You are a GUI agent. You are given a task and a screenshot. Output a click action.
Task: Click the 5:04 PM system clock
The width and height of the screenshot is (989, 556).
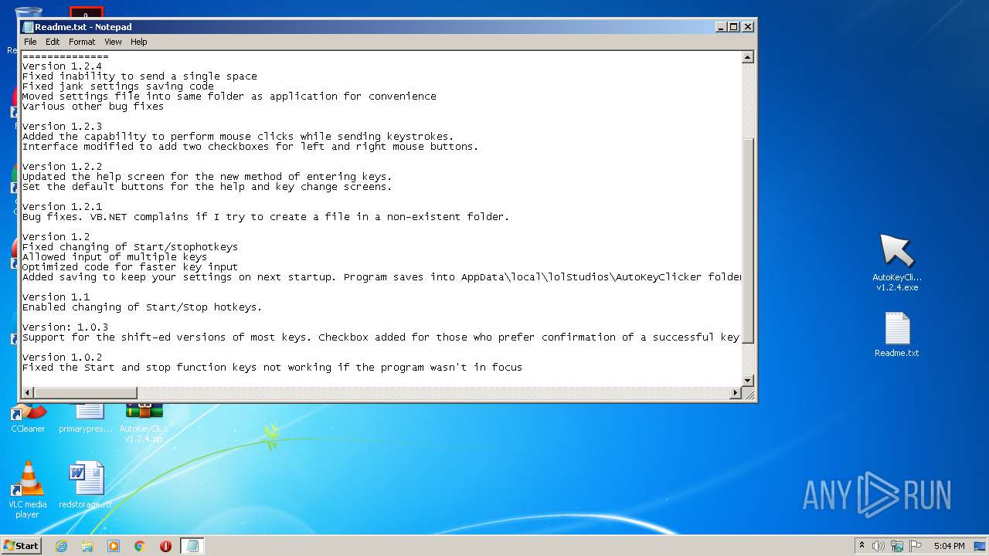pyautogui.click(x=949, y=546)
